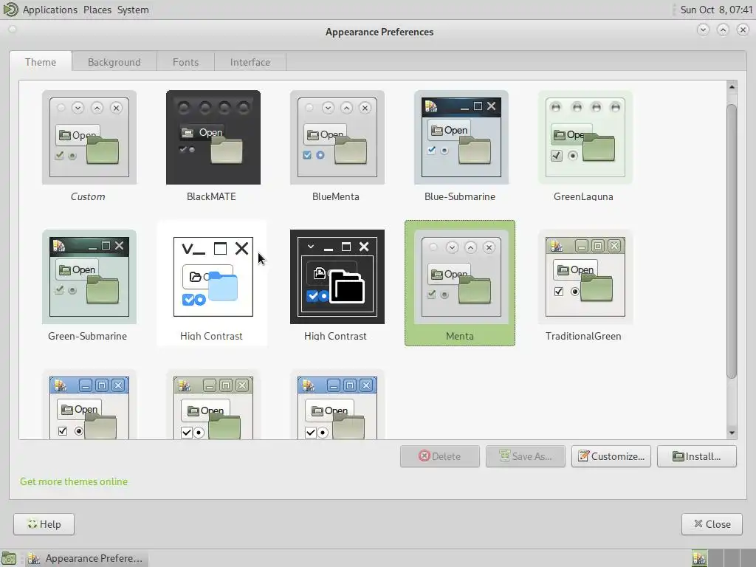756x567 pixels.
Task: Click the Install... theme button
Action: pos(697,456)
